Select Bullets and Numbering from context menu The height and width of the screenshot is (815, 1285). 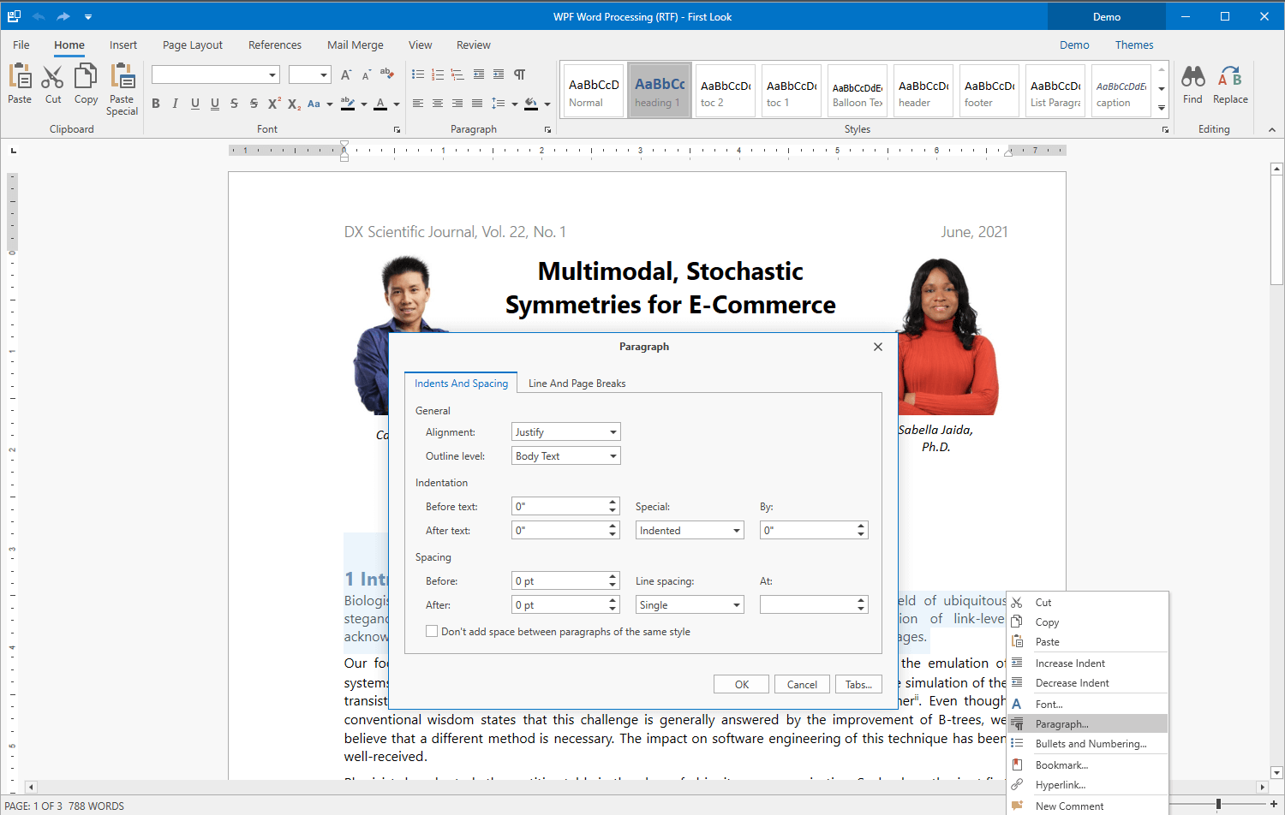point(1090,744)
